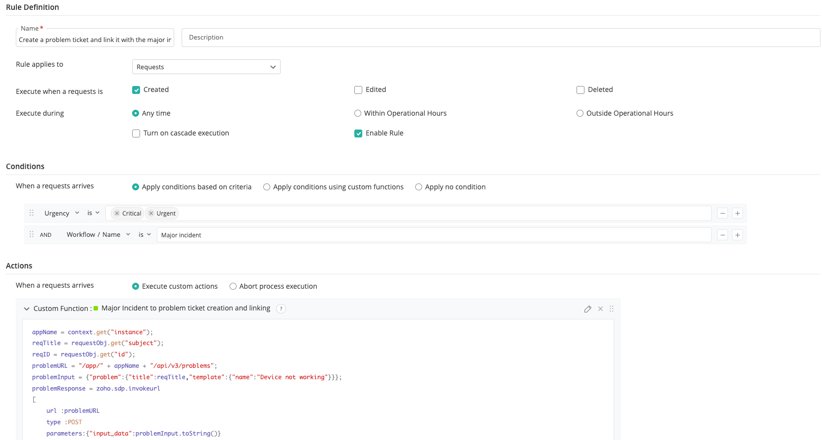Click the 'type :POST' code line

tap(64, 422)
